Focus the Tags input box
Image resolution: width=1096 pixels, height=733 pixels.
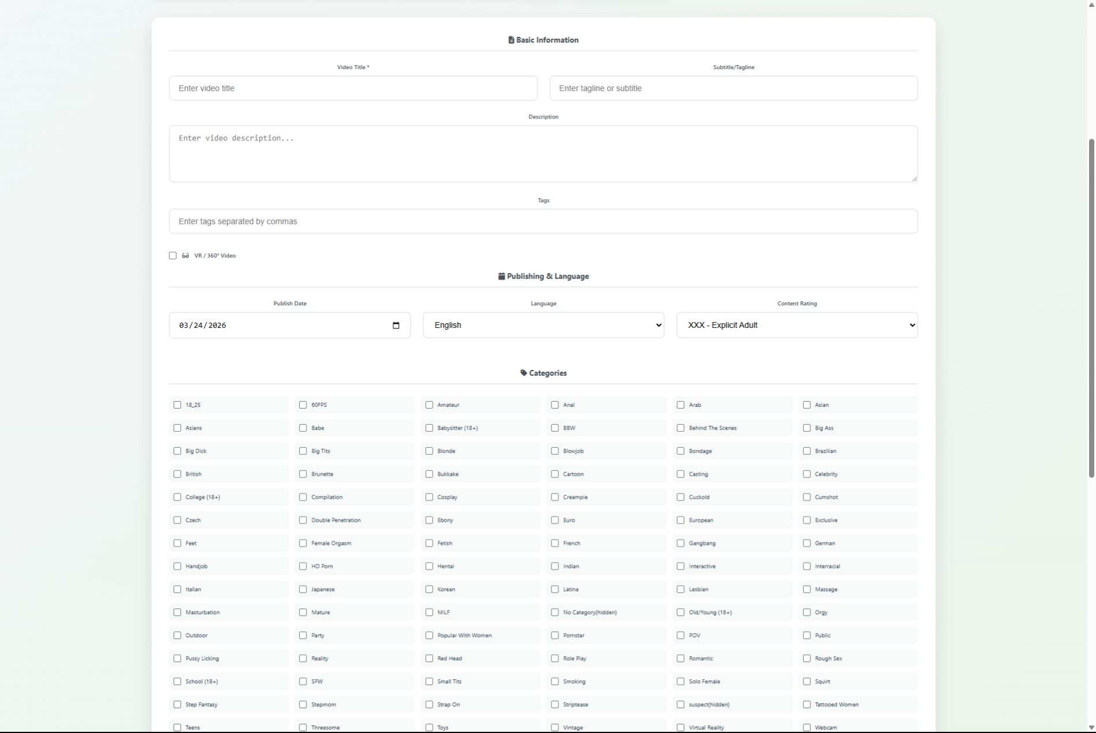click(543, 222)
